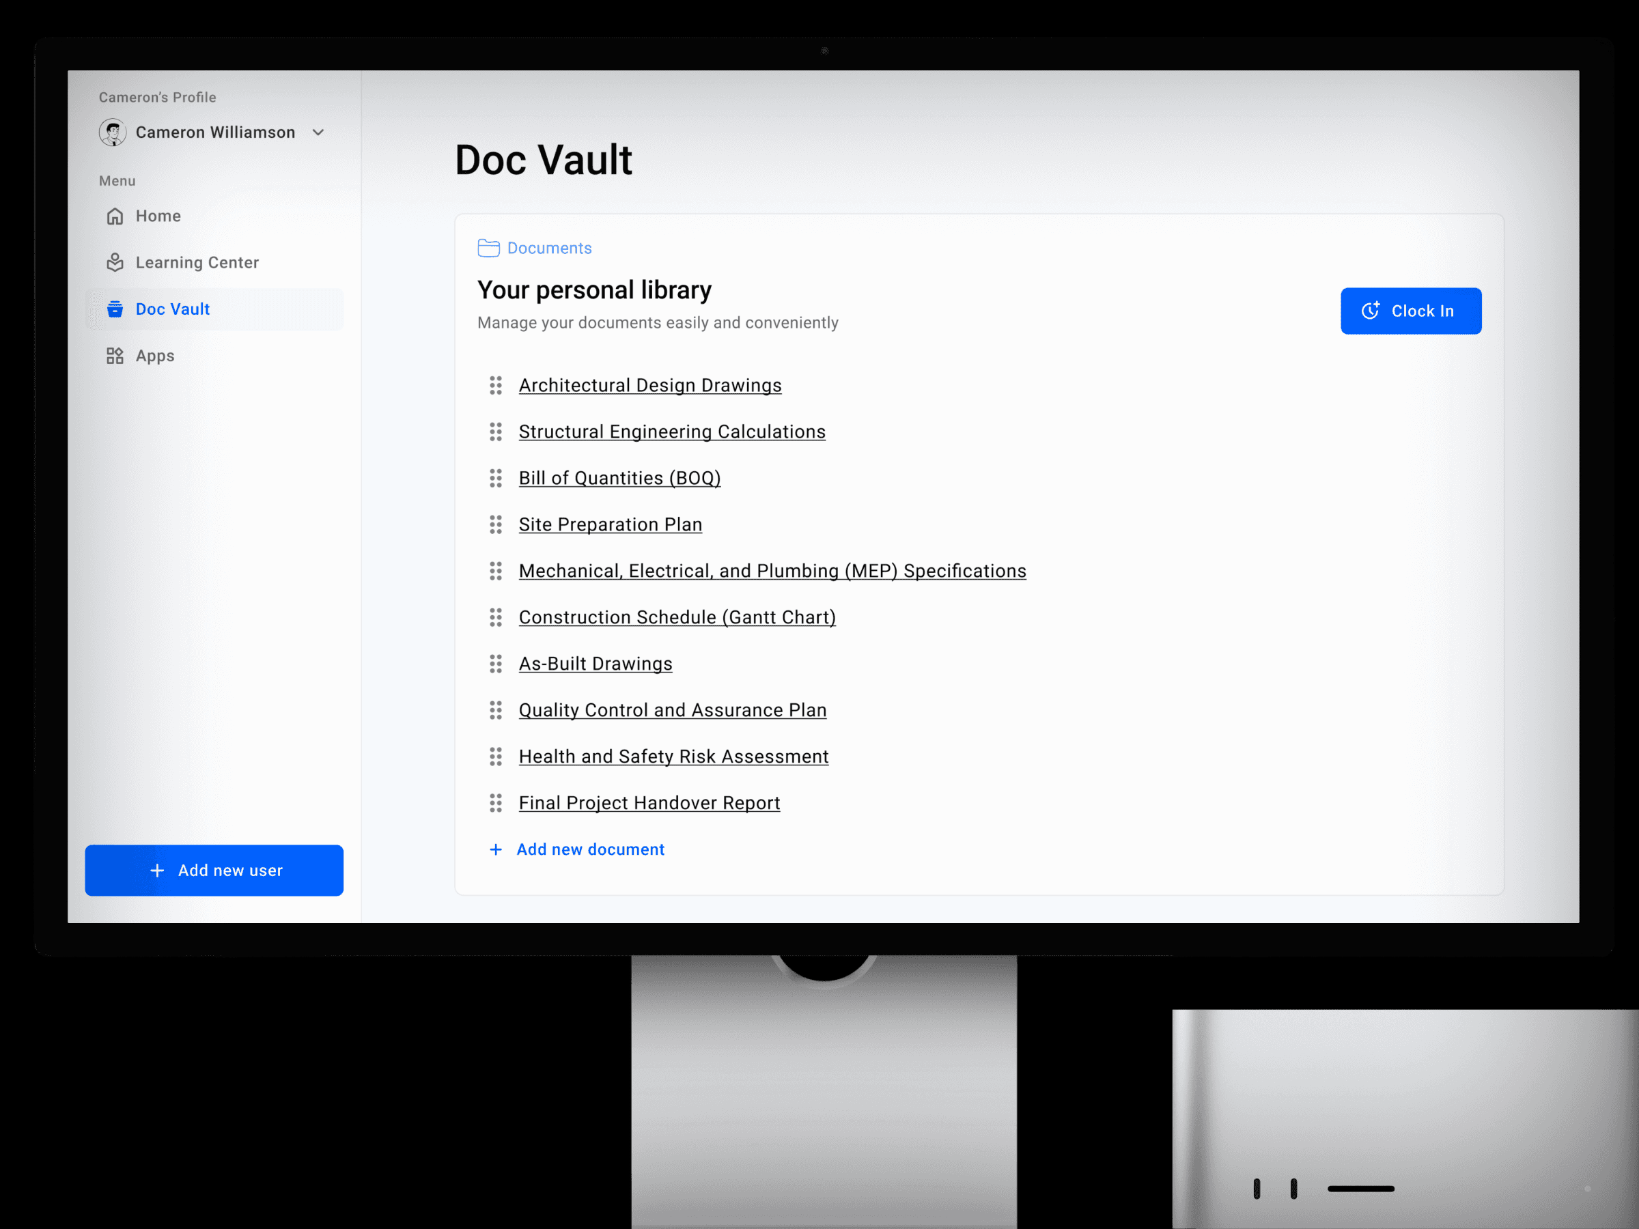Image resolution: width=1639 pixels, height=1229 pixels.
Task: Select the Home icon in the sidebar
Action: [x=115, y=216]
